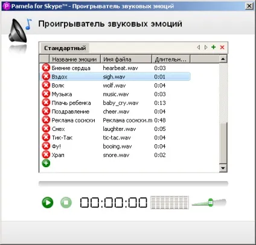The width and height of the screenshot is (256, 245).
Task: Click the vertical scrollbar thumb
Action: tap(223, 143)
